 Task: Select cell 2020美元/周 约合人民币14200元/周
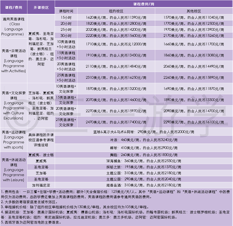(x=116, y=30)
